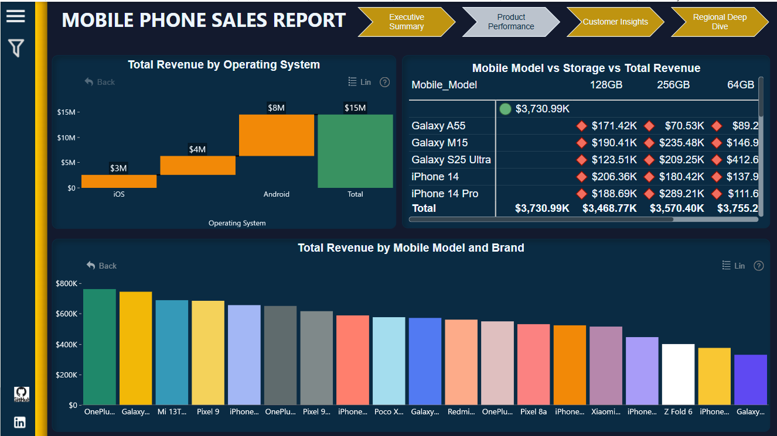Select the unlabeled $4M orange waterfall bar

[x=197, y=166]
